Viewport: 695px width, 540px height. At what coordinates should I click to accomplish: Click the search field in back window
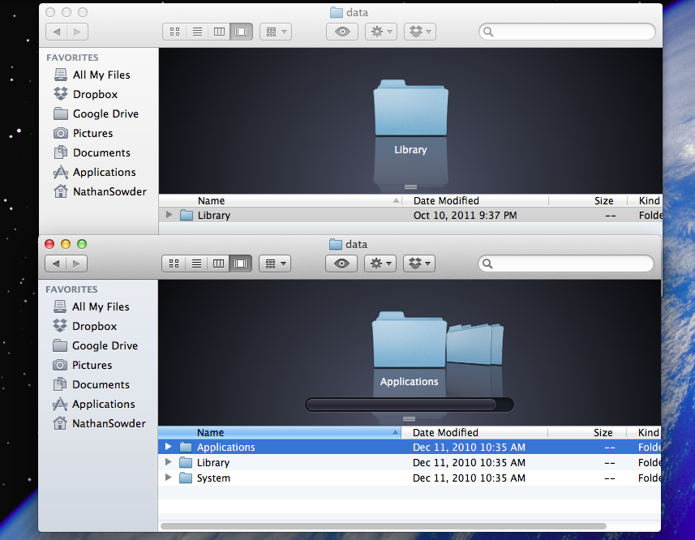click(x=567, y=32)
